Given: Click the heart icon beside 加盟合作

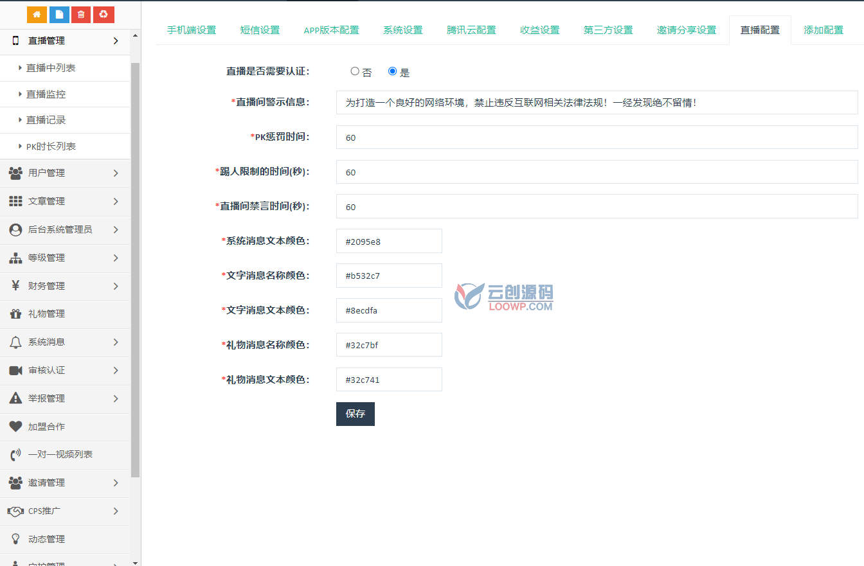Looking at the screenshot, I should coord(15,426).
